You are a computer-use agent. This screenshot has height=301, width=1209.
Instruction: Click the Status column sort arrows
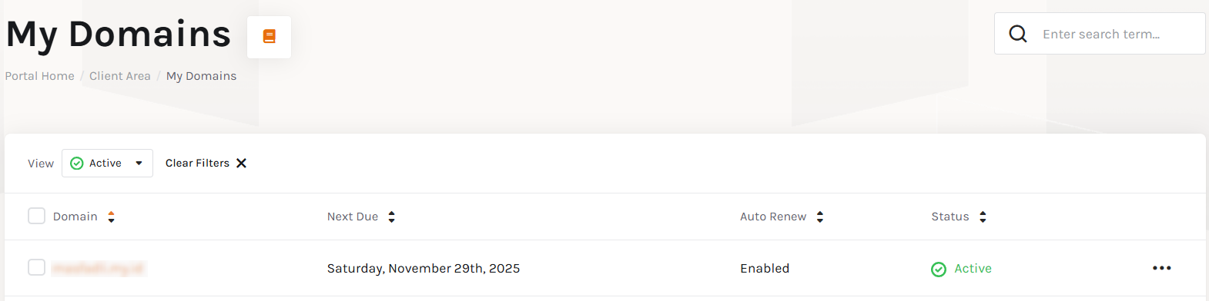click(x=983, y=217)
